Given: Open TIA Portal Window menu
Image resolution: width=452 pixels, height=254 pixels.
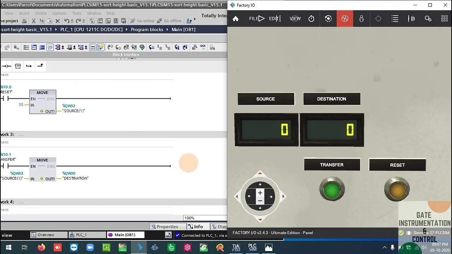Looking at the screenshot, I should pos(94,13).
